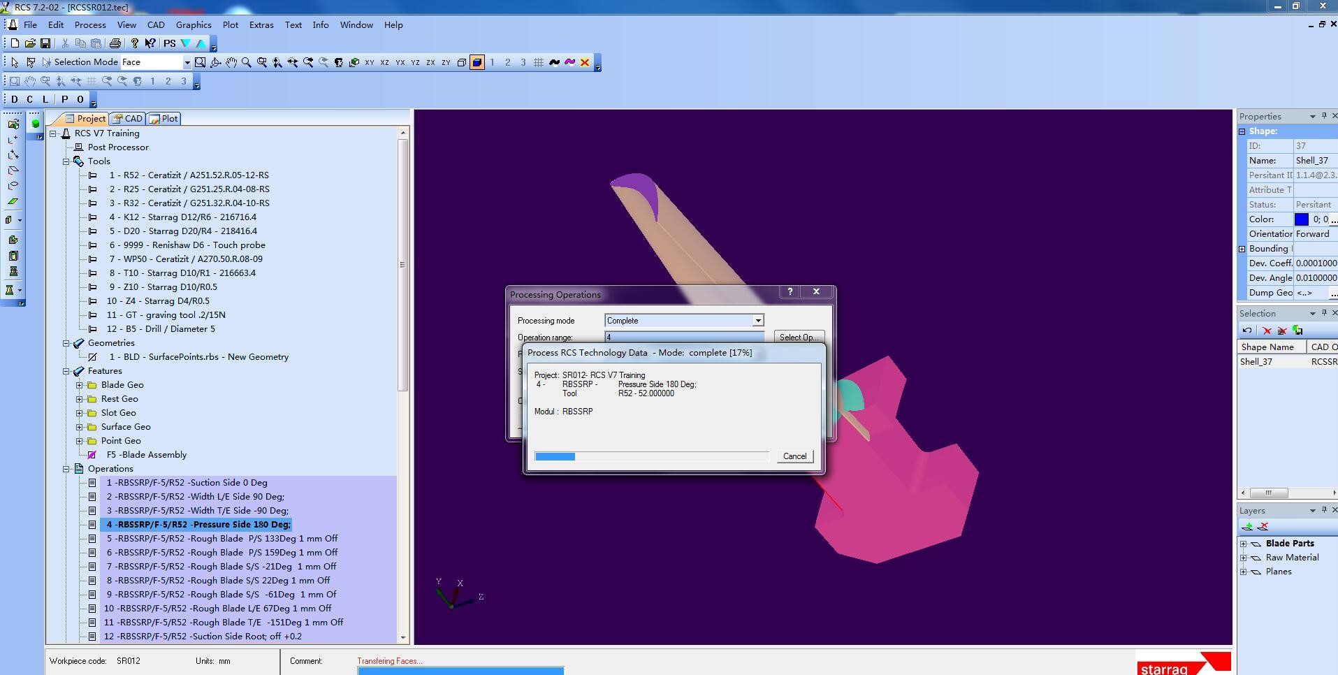
Task: Click the blue Color swatch in Properties
Action: click(x=1302, y=219)
